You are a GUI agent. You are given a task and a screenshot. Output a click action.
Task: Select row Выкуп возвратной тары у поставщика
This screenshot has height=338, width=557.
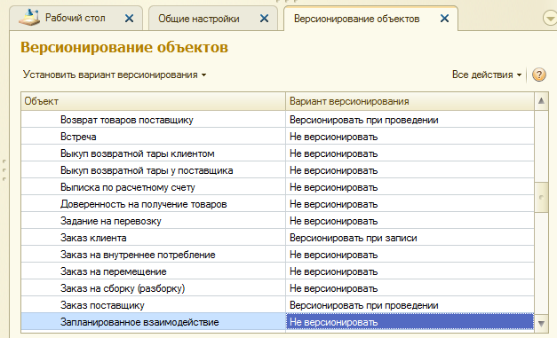(x=277, y=170)
